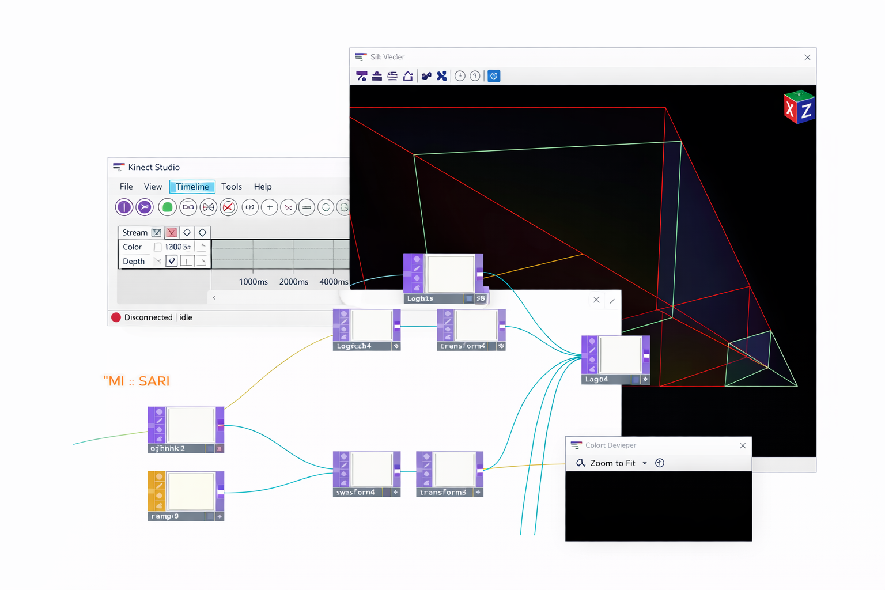Click the blue highlighted viewer toolbar icon
The width and height of the screenshot is (885, 590).
pos(494,76)
